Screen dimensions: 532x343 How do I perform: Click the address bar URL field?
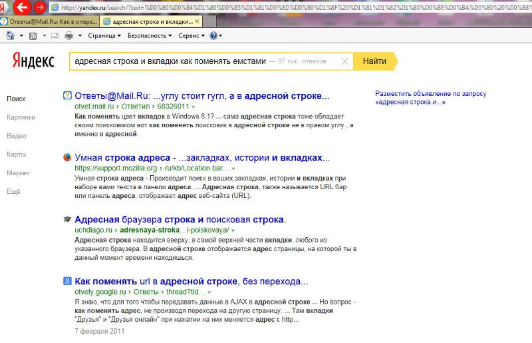click(292, 7)
